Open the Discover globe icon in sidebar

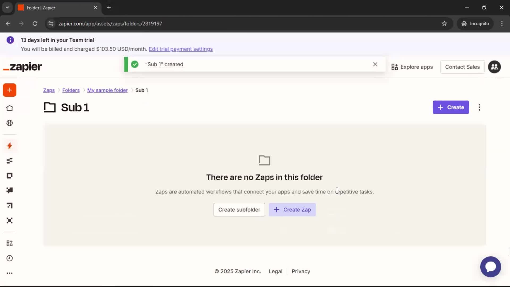pos(10,123)
